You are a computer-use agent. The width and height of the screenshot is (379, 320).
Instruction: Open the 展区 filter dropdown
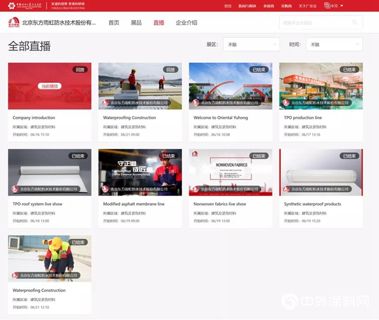[251, 44]
